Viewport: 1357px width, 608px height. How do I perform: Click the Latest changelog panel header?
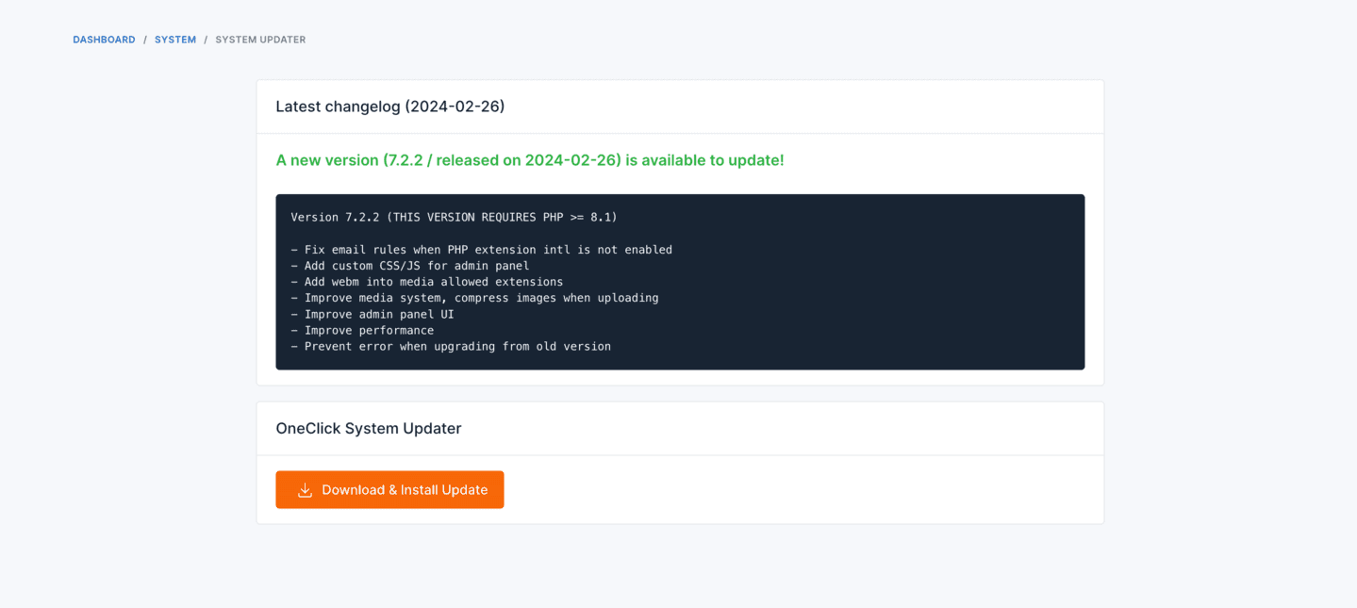[390, 107]
